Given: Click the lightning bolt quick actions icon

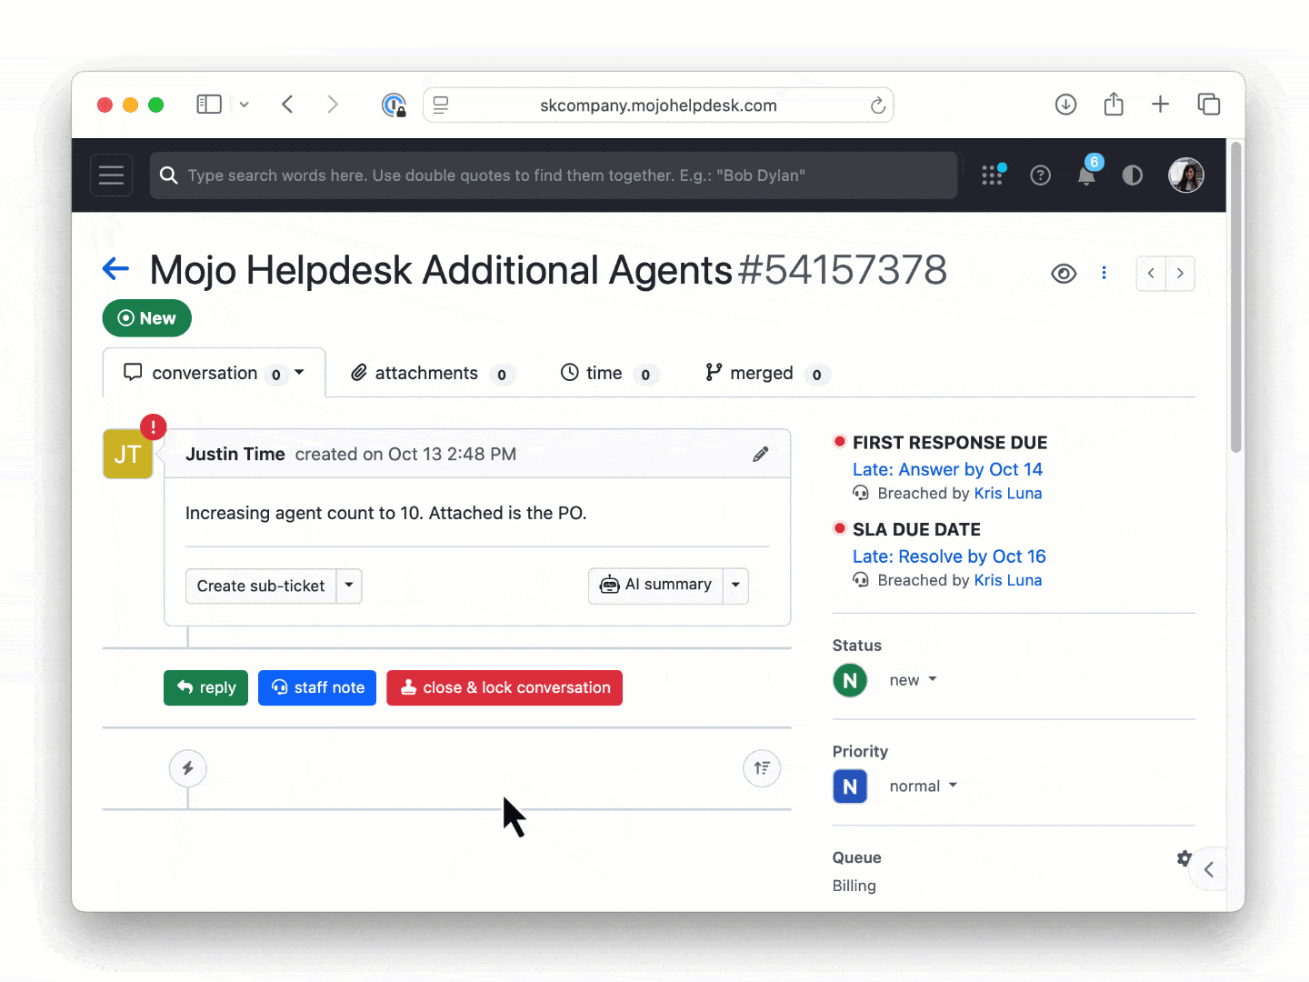Looking at the screenshot, I should (x=187, y=768).
